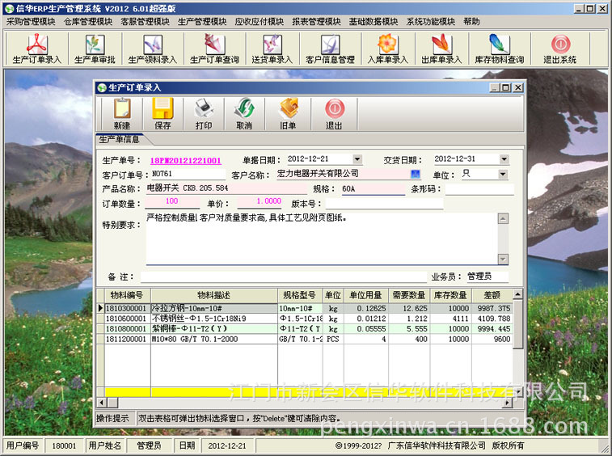Viewport: 612px width, 456px height.
Task: Open the 采购管理模块 menu
Action: coord(31,22)
